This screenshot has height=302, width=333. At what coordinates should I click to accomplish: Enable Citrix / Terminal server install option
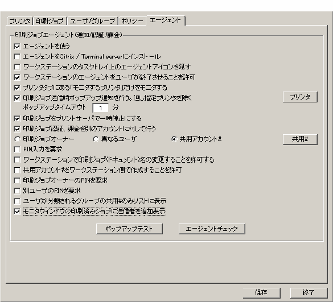(x=17, y=57)
